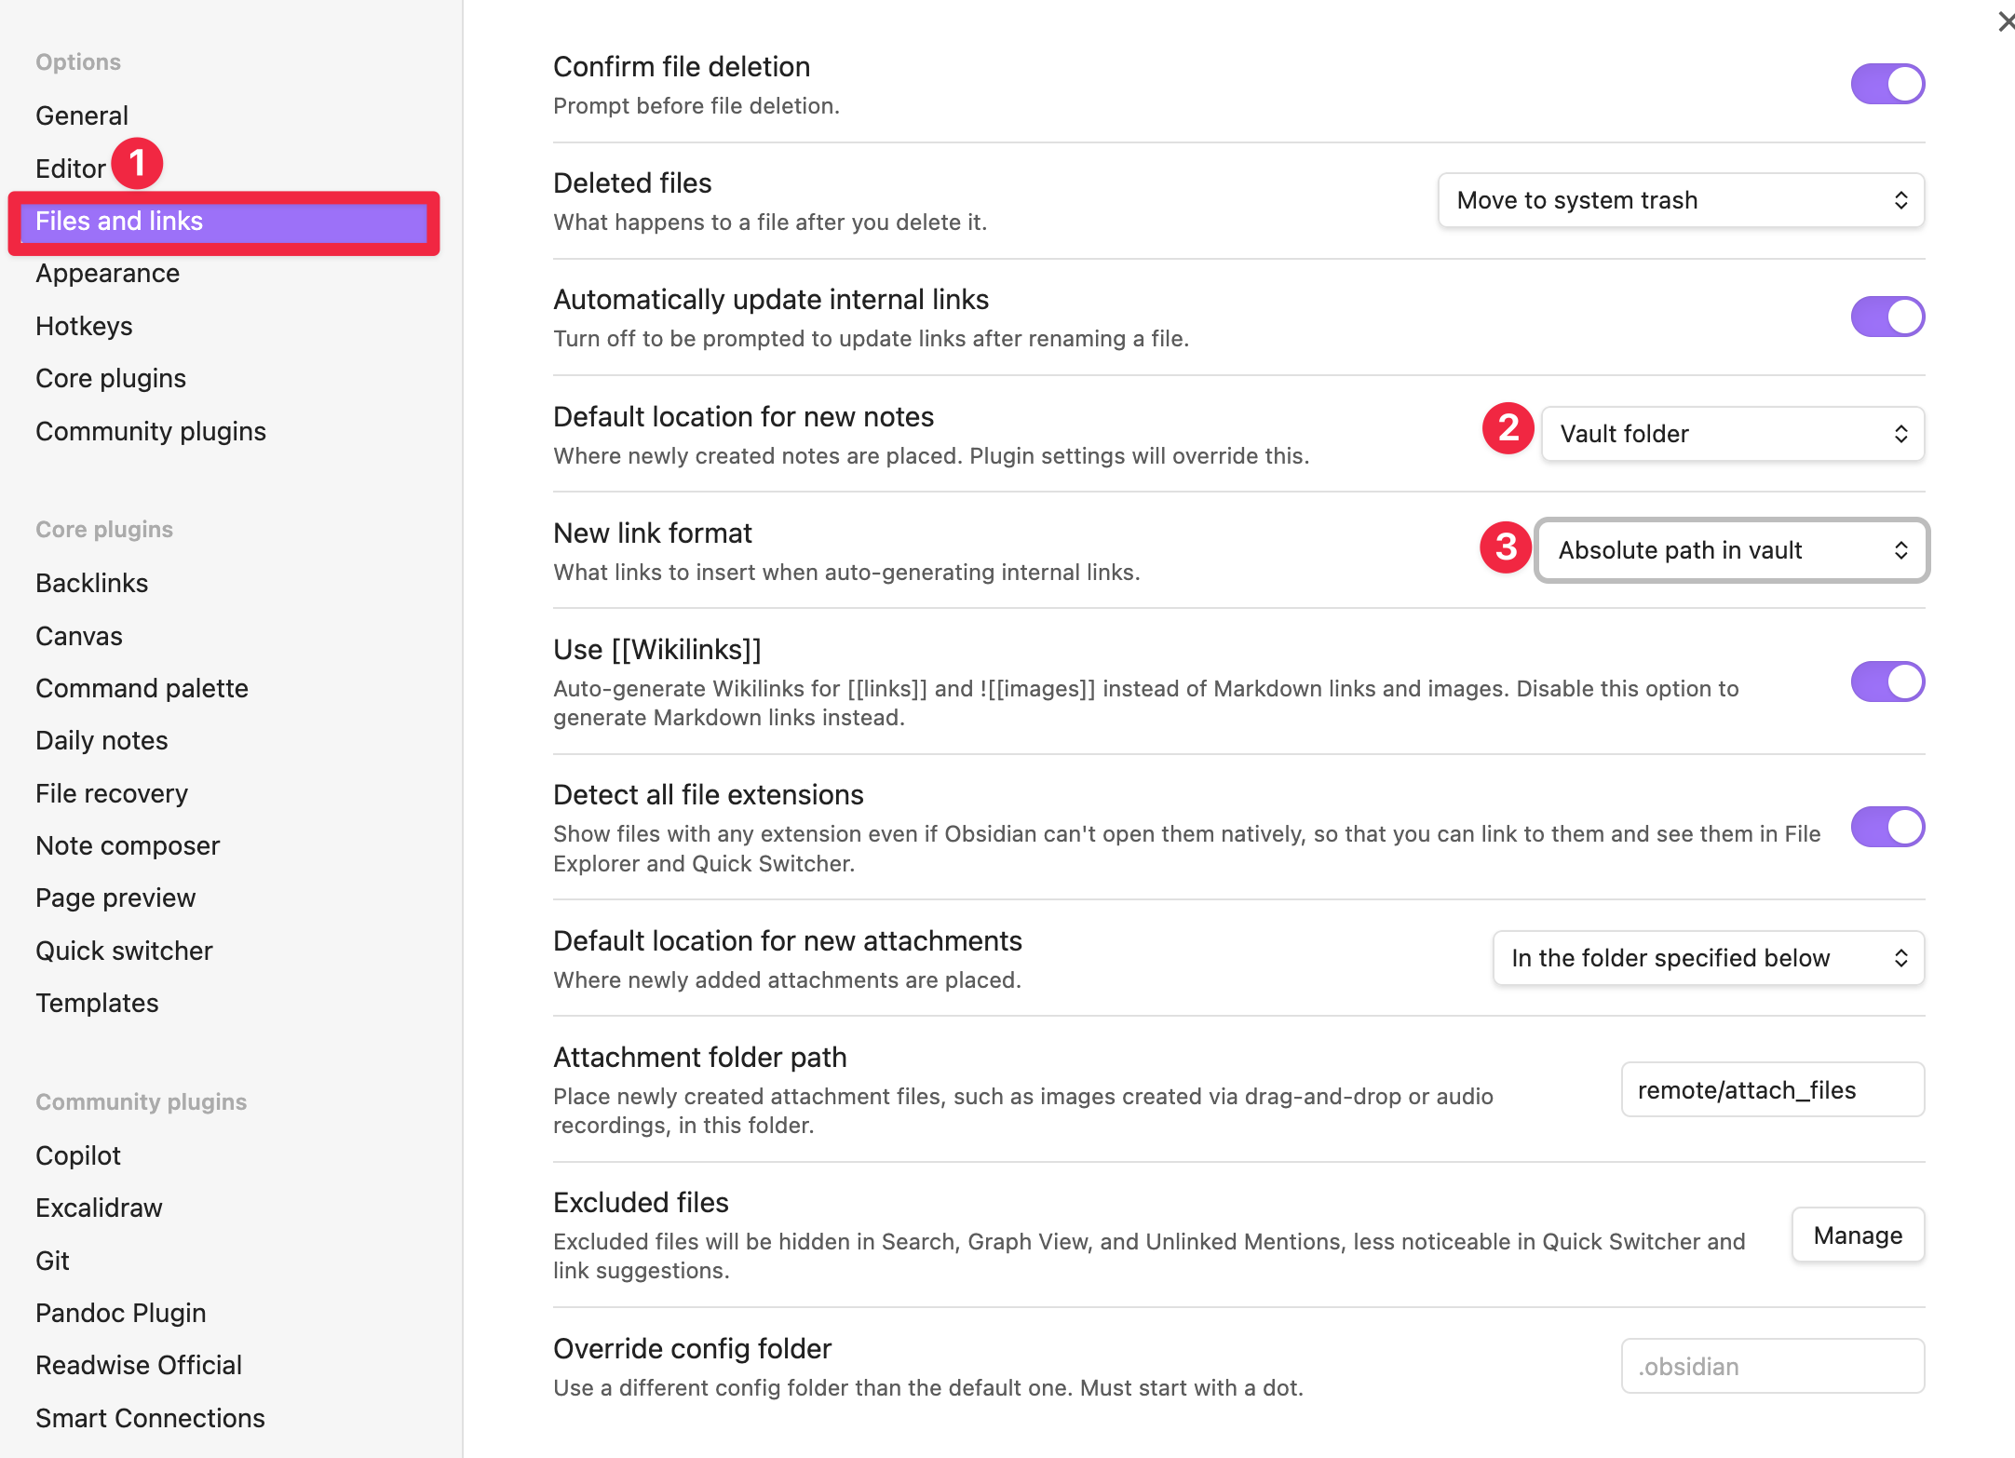
Task: Open Daily notes plugin settings
Action: point(101,741)
